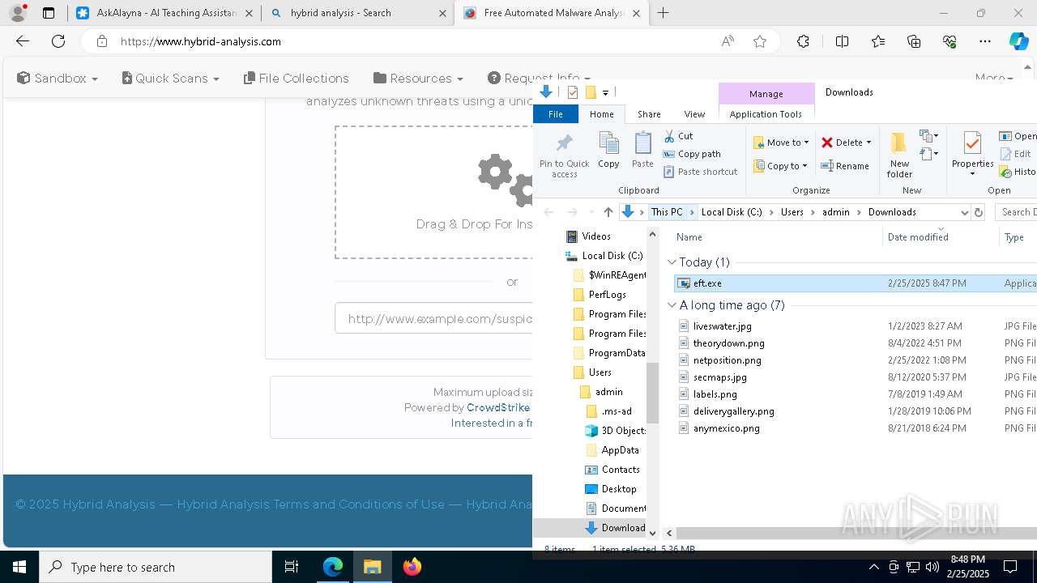
Task: Refresh the Explorer folder view
Action: pos(979,212)
